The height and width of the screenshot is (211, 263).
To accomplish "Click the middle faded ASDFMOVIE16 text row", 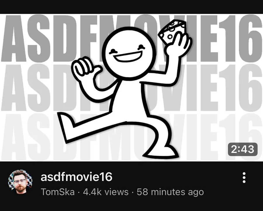I will click(131, 87).
